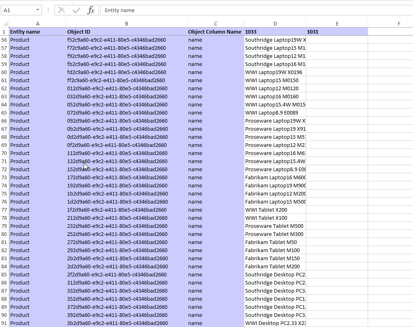Select the Southridge Laptop19W cell
The width and height of the screenshot is (413, 327).
click(x=275, y=40)
